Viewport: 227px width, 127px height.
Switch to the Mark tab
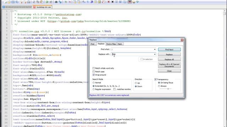coord(120,44)
